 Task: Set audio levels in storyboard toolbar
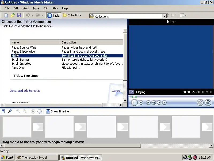[x=3, y=111]
